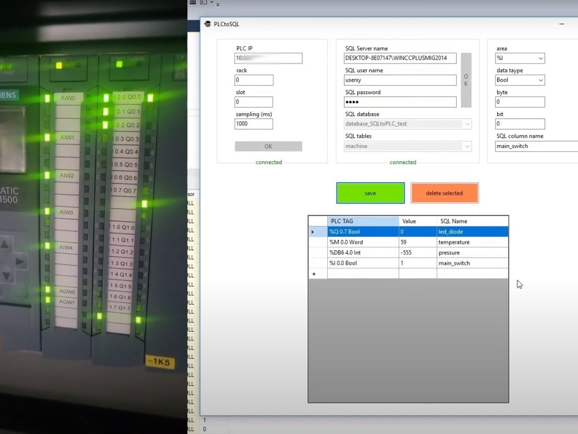
Task: Click the connected status under PLC panel
Action: click(269, 162)
